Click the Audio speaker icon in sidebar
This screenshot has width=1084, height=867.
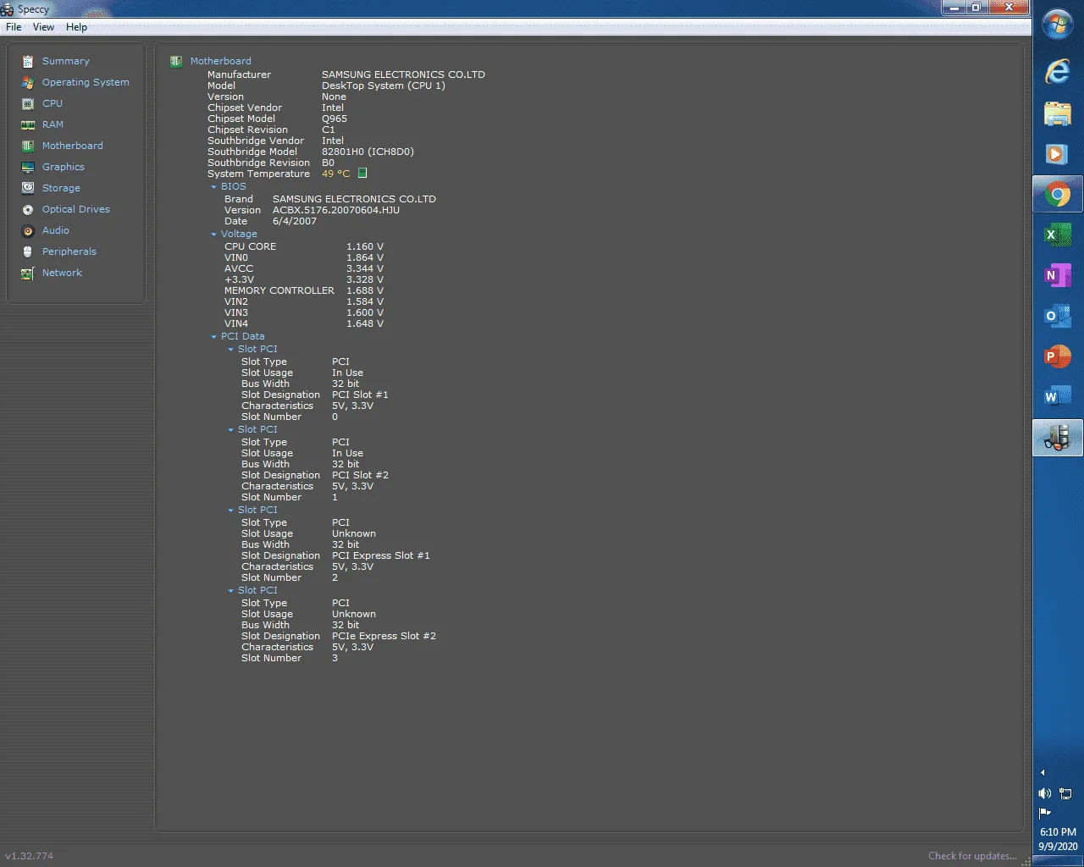coord(28,230)
